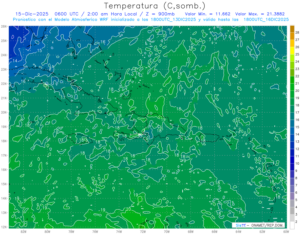This screenshot has width=304, height=235.
Task: Click the 17N latitude axis label
Action: pyautogui.click(x=4, y=155)
